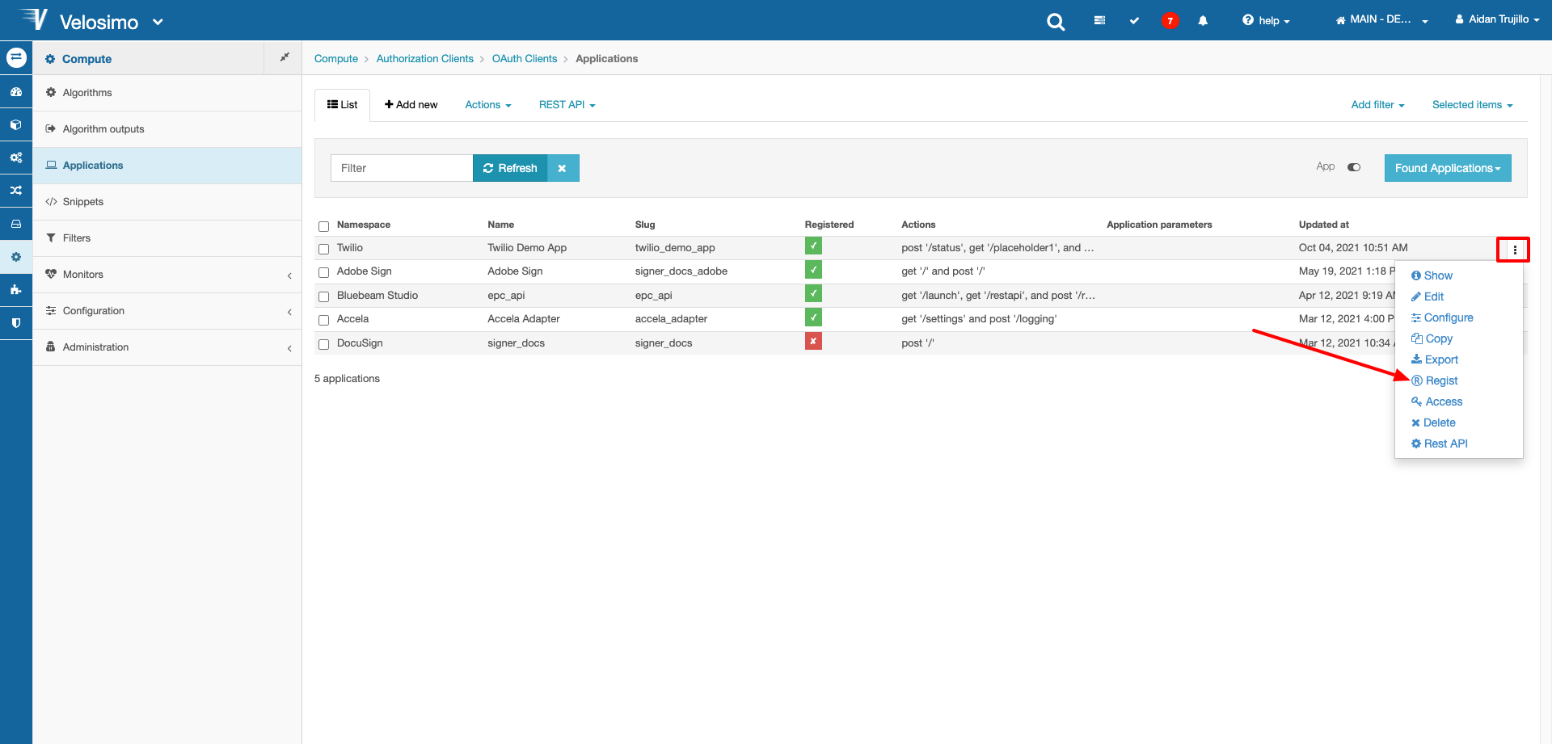This screenshot has width=1552, height=744.
Task: Open the shield icon in left rail
Action: 16,322
